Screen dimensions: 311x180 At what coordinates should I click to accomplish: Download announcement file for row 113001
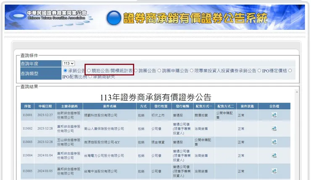pyautogui.click(x=274, y=115)
